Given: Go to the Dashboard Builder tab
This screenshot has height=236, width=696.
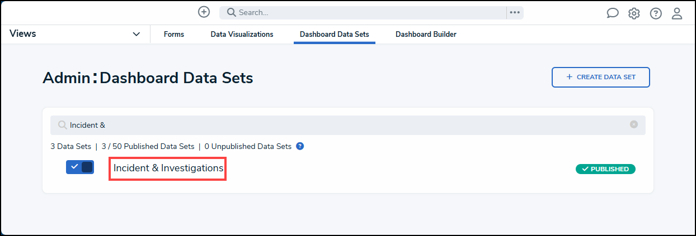Looking at the screenshot, I should click(x=426, y=34).
